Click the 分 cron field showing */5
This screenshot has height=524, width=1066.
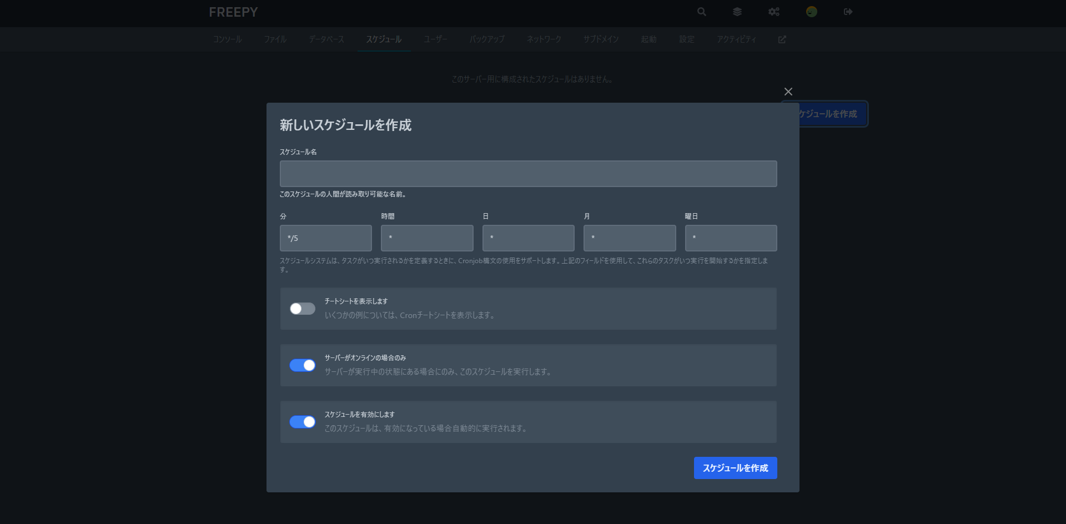pos(325,238)
